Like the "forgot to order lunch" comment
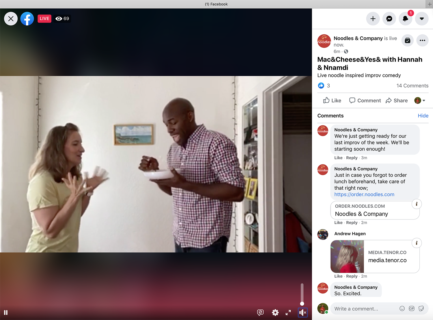The height and width of the screenshot is (320, 433). click(338, 222)
